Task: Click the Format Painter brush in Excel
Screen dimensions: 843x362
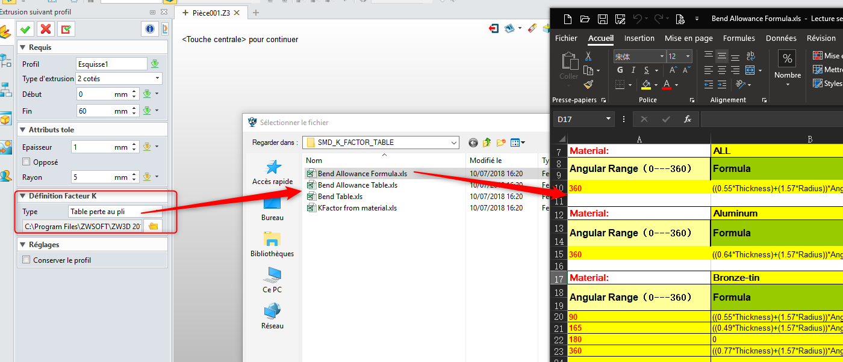Action: click(588, 85)
